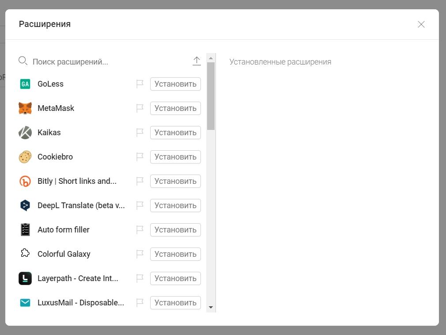Image resolution: width=446 pixels, height=335 pixels.
Task: Click the Bitly extension icon
Action: (x=25, y=181)
